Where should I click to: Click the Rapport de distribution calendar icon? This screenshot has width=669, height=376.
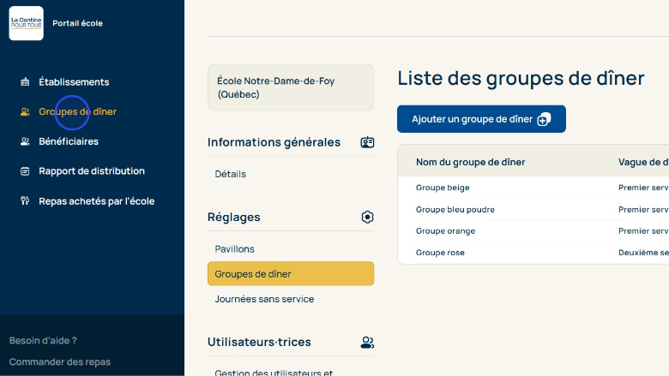point(25,171)
